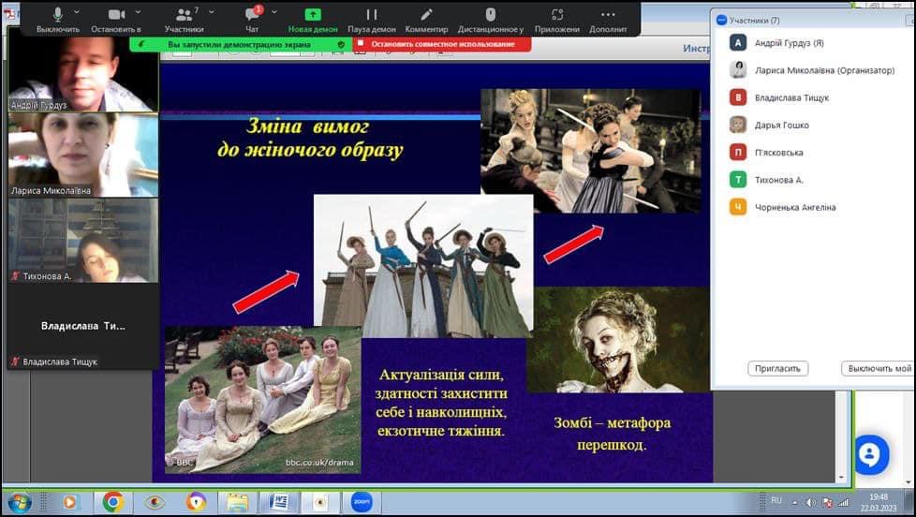Screen dimensions: 916x517
Task: Stop the camera video
Action: 116,20
